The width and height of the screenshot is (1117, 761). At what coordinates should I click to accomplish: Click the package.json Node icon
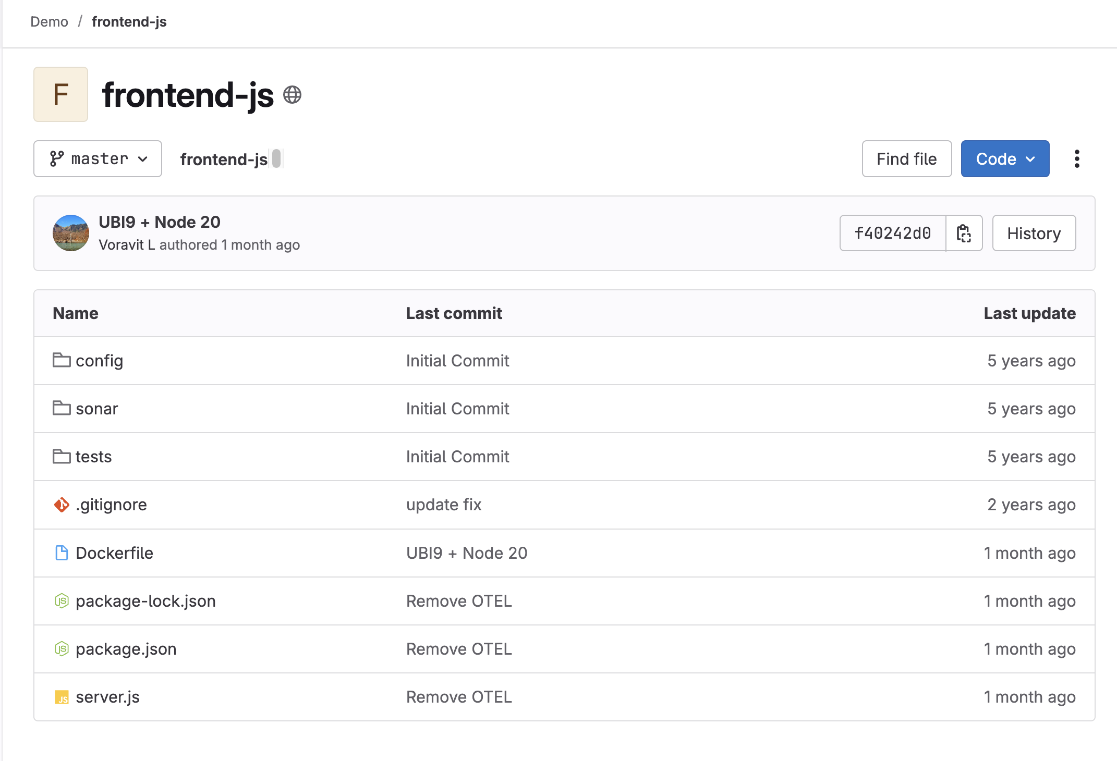(x=62, y=649)
